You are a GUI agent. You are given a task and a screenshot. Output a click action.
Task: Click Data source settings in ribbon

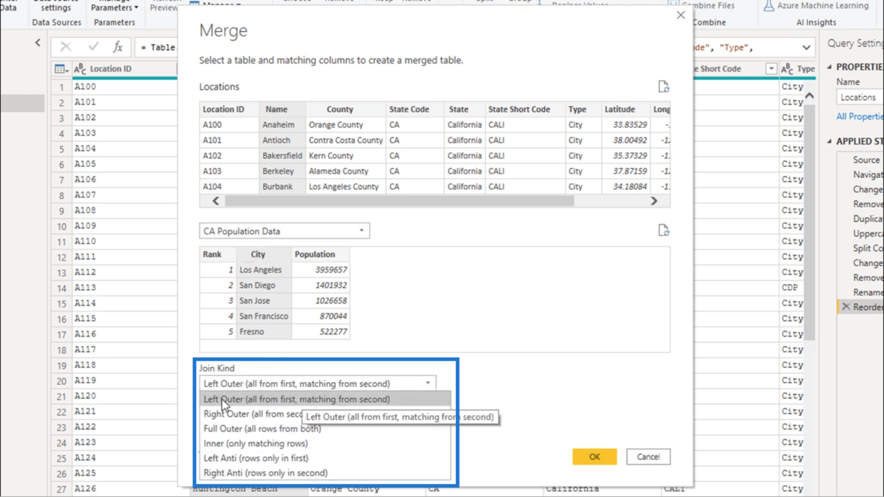click(56, 6)
